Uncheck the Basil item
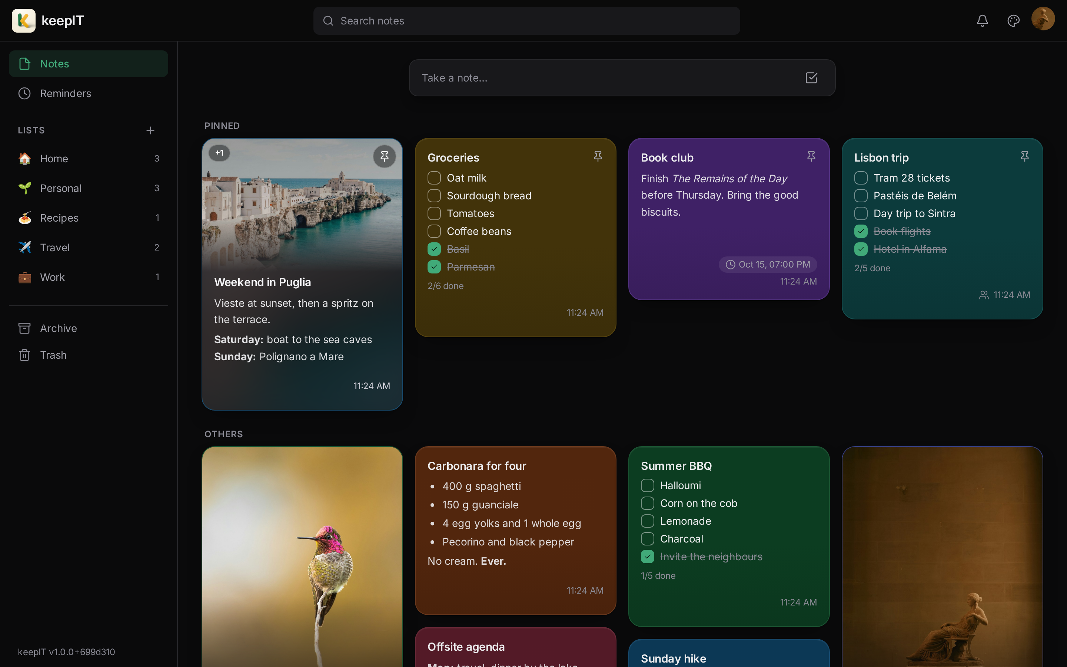 [434, 249]
